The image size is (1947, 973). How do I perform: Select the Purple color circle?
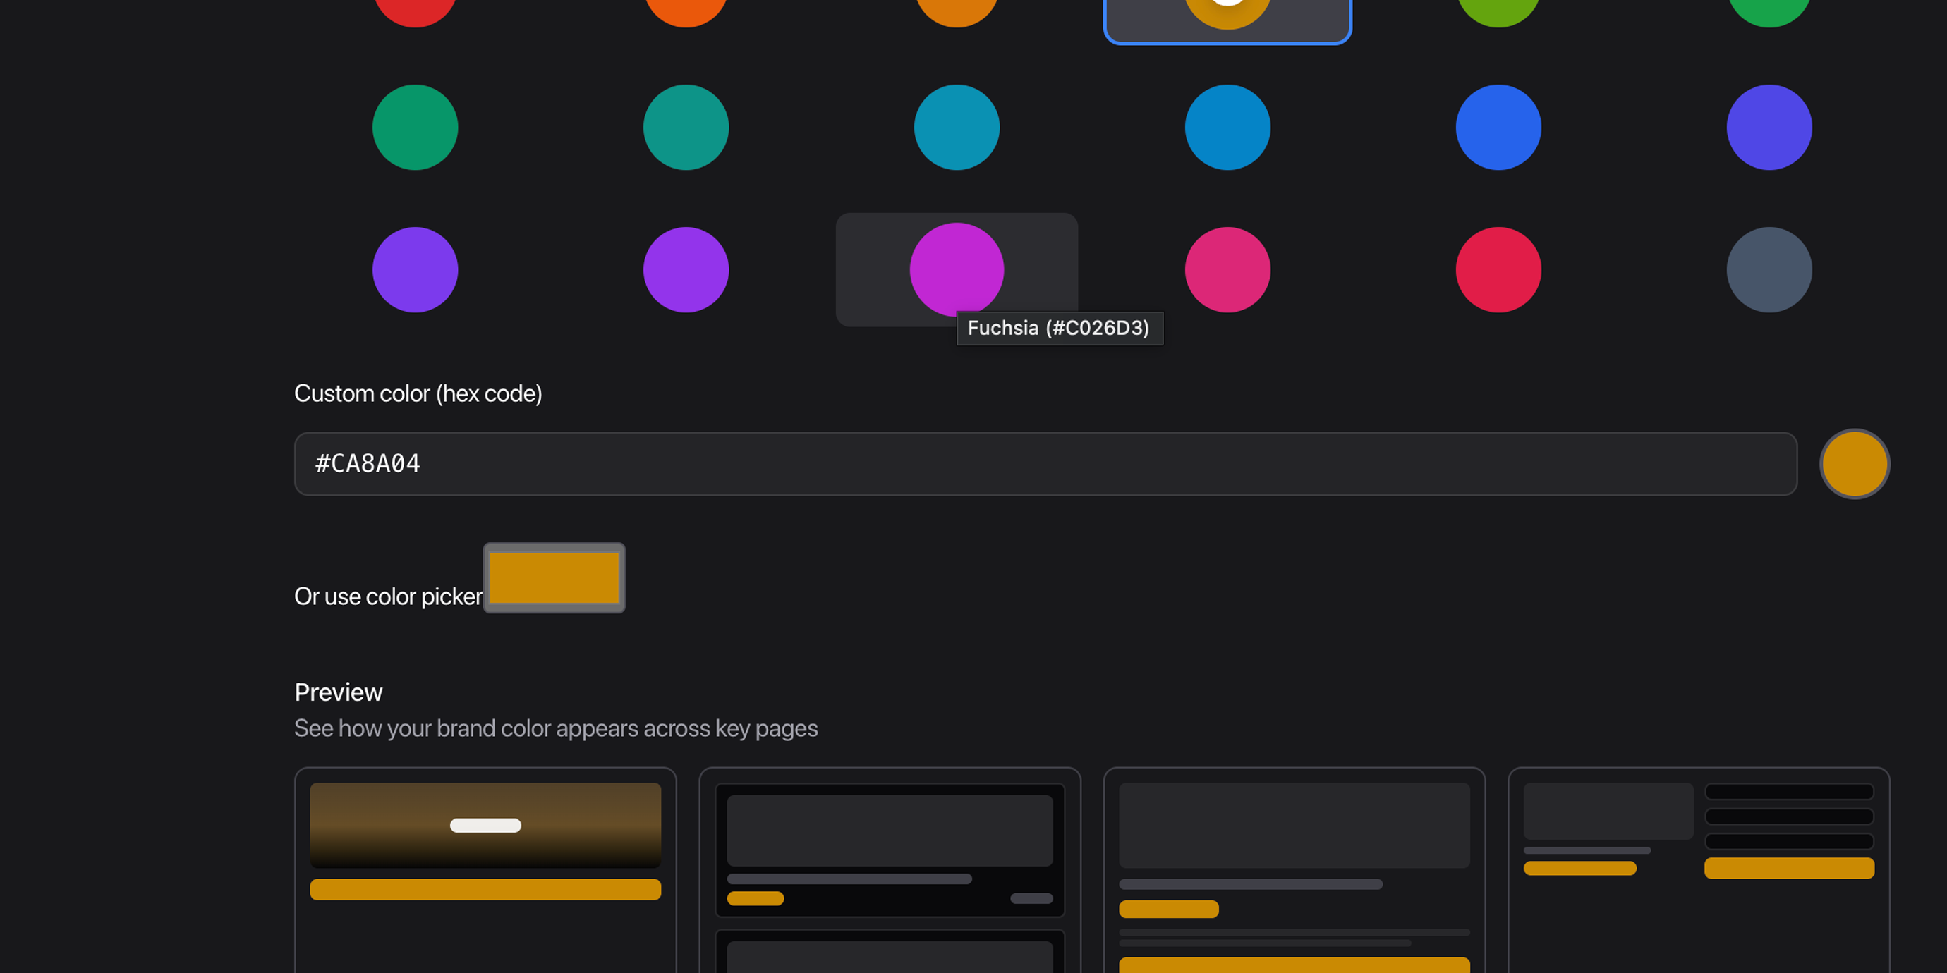686,269
